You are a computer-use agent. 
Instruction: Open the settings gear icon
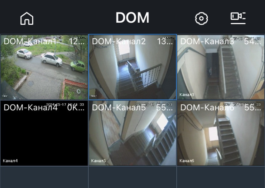(201, 19)
